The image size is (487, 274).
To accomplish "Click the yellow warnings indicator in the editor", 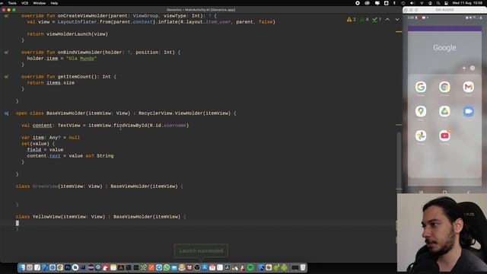I will pyautogui.click(x=352, y=19).
